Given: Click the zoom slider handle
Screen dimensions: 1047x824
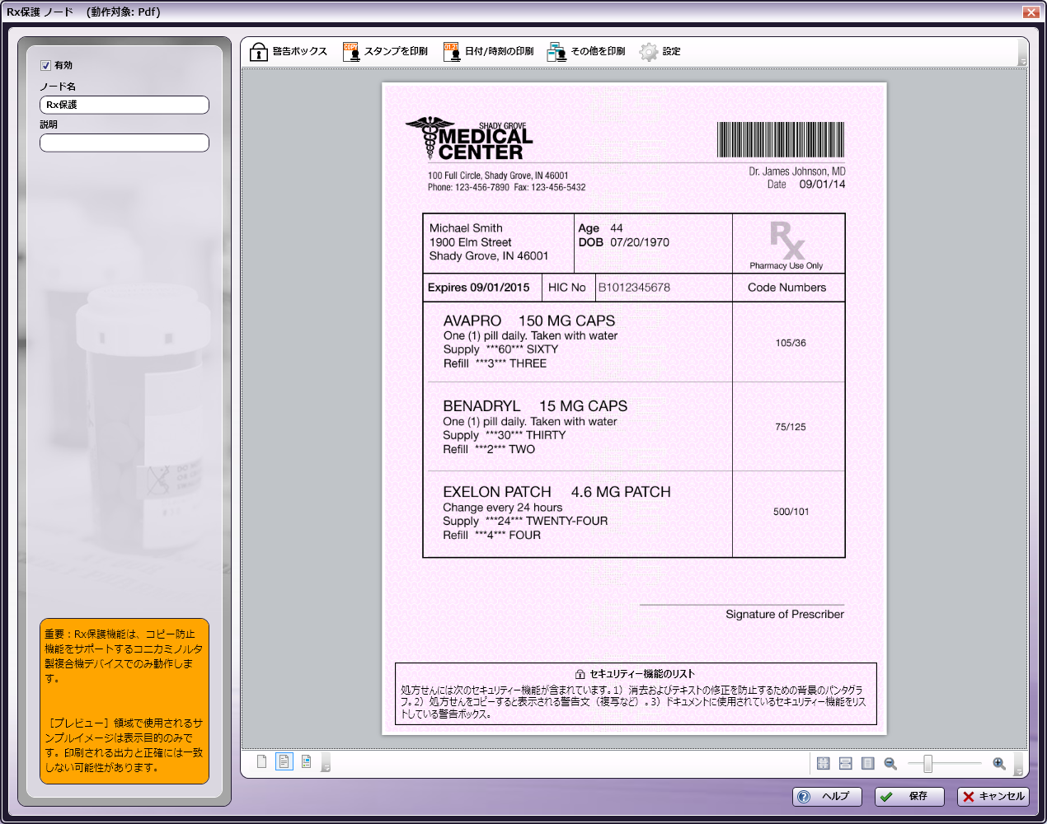Looking at the screenshot, I should point(927,764).
